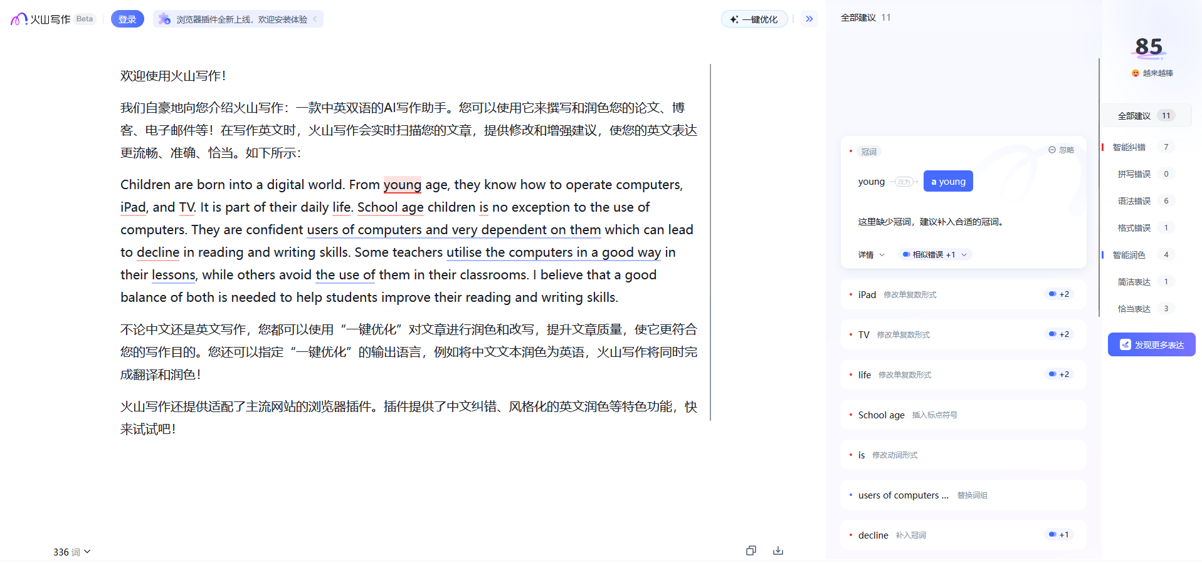1202x563 pixels.
Task: Filter by 简洁表达 concise expression
Action: point(1145,282)
